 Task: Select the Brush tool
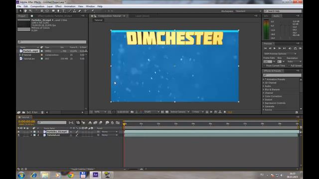(70, 11)
